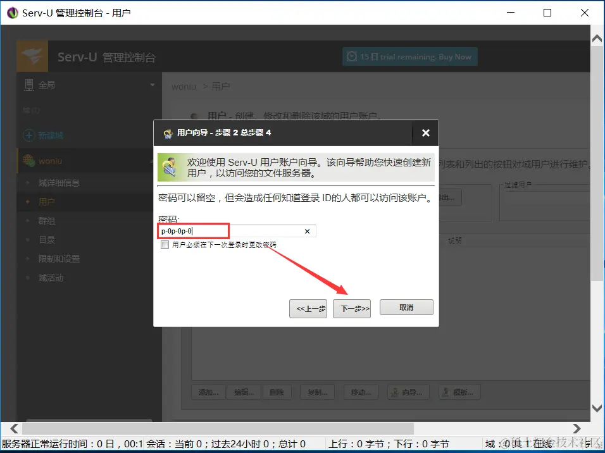Screen dimensions: 605x453
Task: Click the 全局 server icon in sidebar
Action: (29, 85)
